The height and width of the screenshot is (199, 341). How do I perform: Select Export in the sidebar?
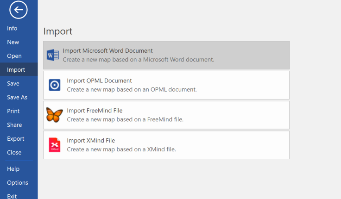(15, 139)
